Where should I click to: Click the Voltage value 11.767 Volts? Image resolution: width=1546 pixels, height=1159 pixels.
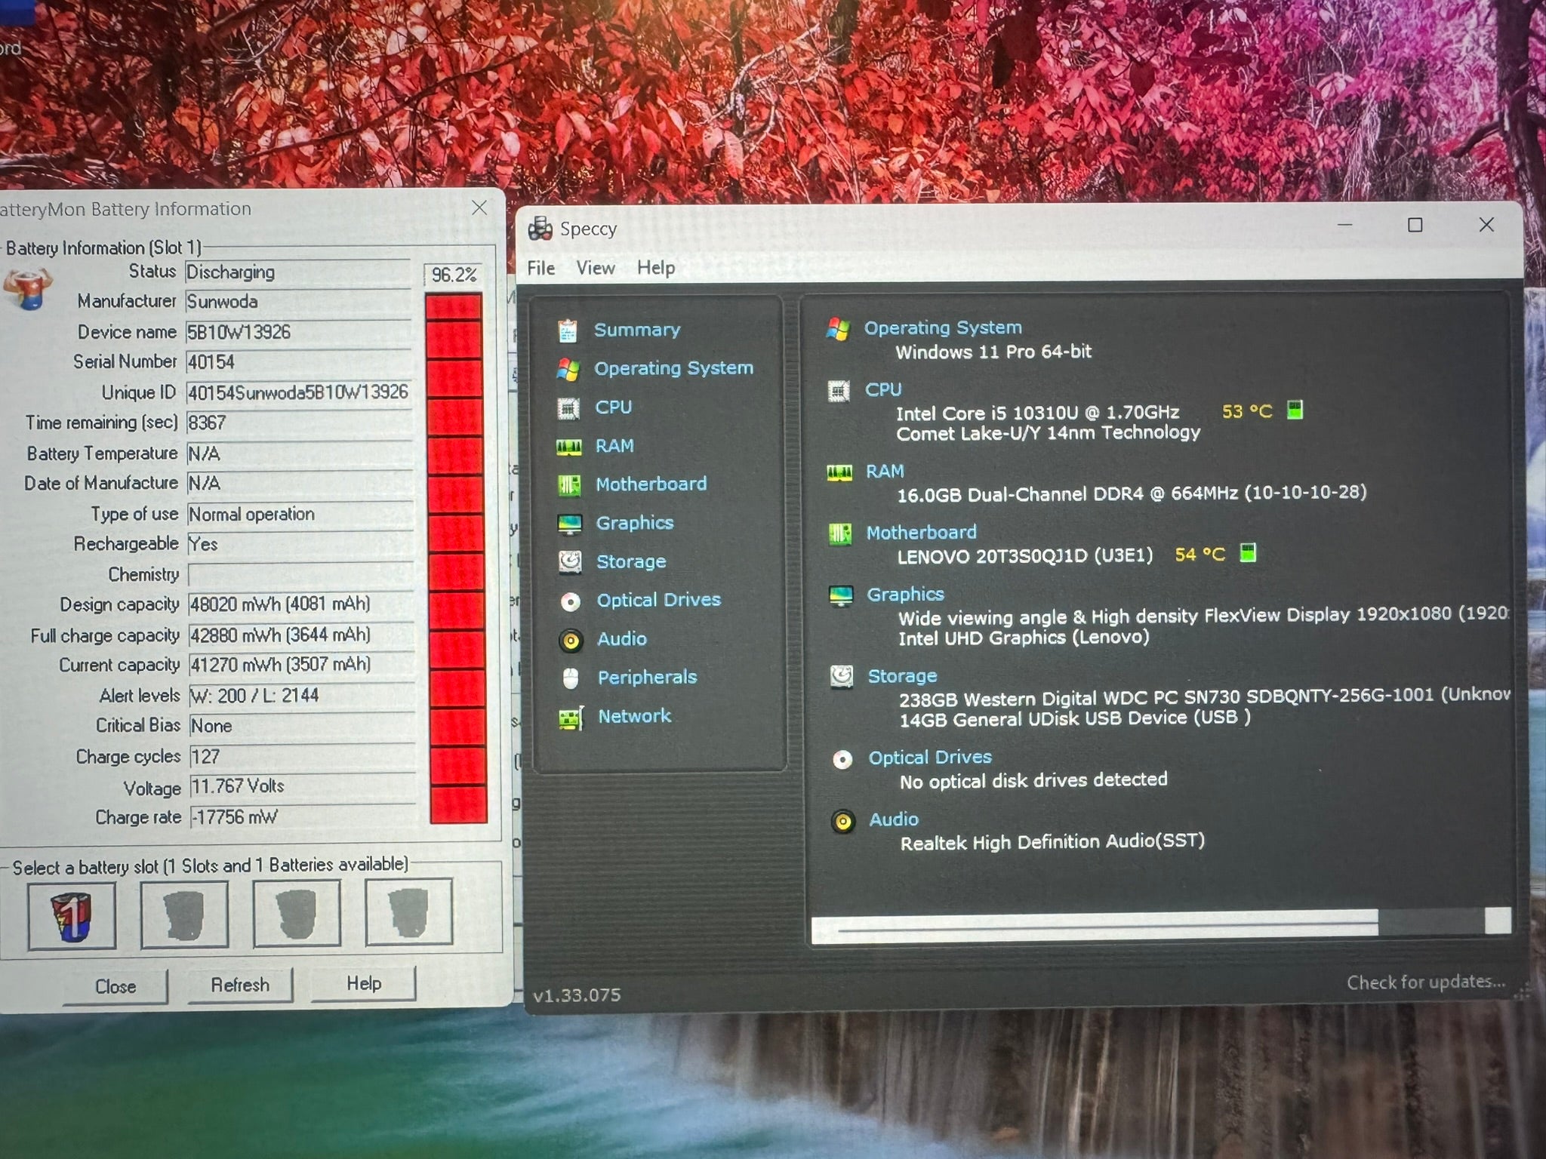tap(238, 787)
